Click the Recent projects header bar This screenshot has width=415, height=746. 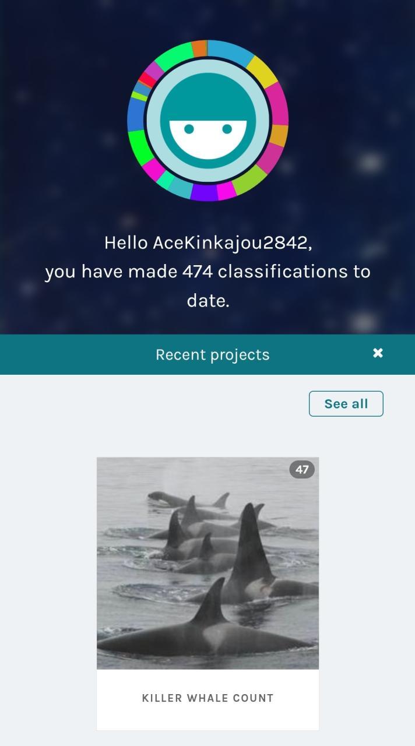coord(207,354)
